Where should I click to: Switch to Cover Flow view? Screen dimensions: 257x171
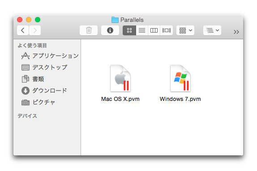[x=167, y=30]
